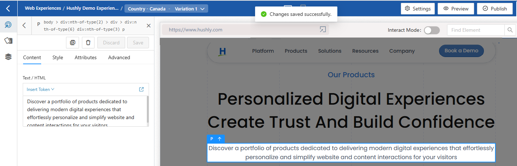Go back using the top-left chevron
Viewport: 517px width, 166px height.
[x=8, y=8]
